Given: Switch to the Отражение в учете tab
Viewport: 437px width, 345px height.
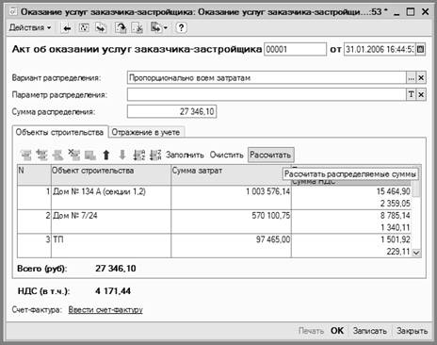Looking at the screenshot, I should 146,132.
